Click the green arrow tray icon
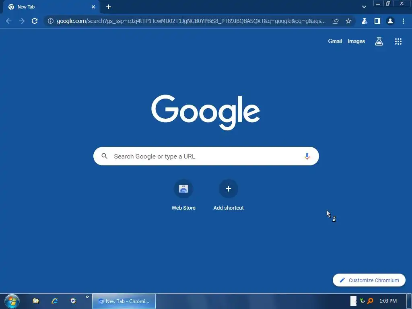 click(363, 301)
